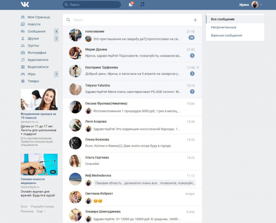
Task: Click the stethoscope medical news ad image
Action: click(39, 164)
